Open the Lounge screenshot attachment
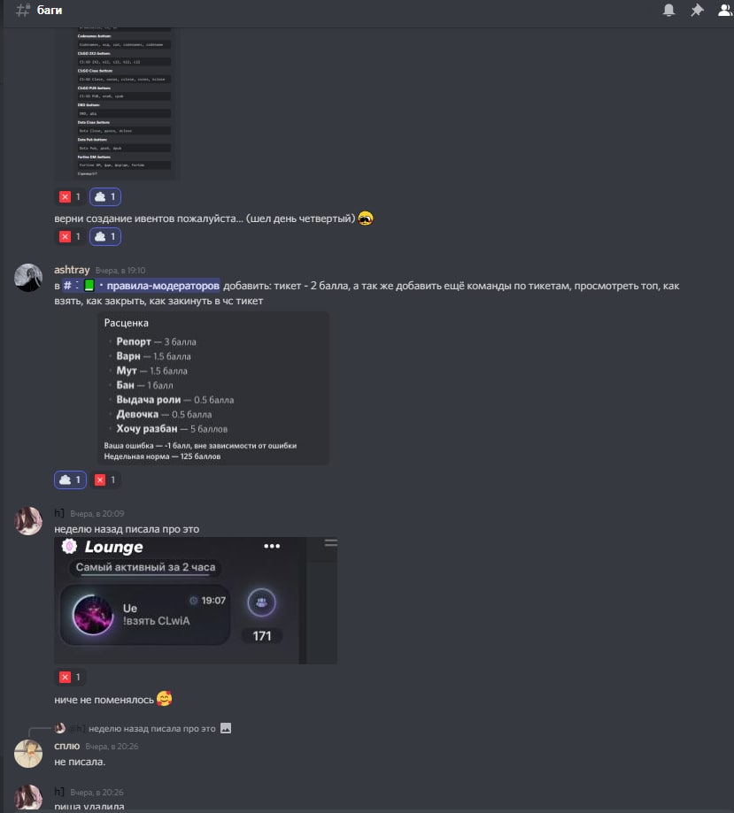This screenshot has width=734, height=813. [196, 601]
